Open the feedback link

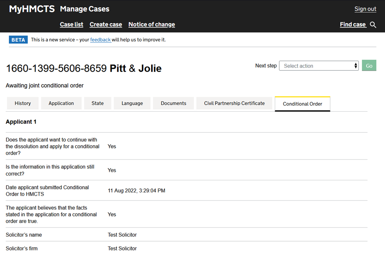click(100, 40)
